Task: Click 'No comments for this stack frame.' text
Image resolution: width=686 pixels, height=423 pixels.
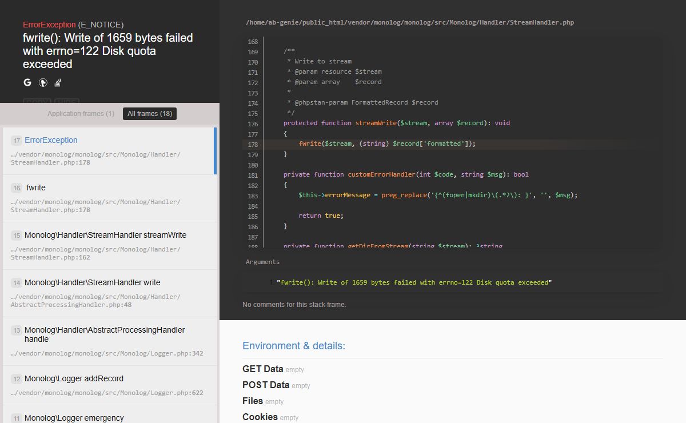Action: click(x=294, y=305)
